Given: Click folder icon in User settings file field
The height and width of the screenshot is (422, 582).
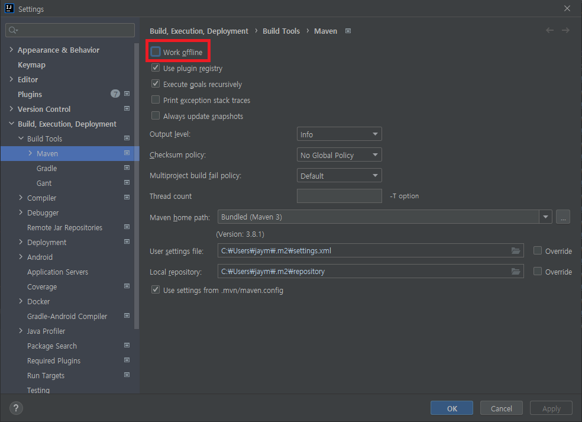Looking at the screenshot, I should pos(516,251).
